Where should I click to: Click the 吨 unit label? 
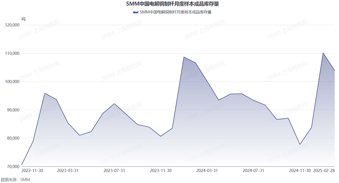24,19
